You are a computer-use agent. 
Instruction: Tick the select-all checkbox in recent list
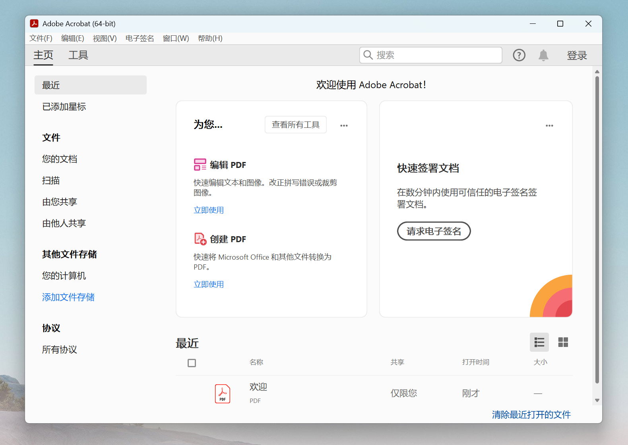coord(192,363)
